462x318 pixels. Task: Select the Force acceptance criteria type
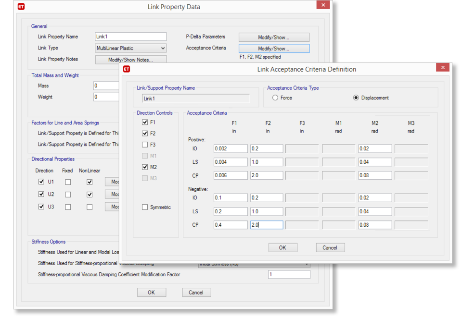click(275, 97)
